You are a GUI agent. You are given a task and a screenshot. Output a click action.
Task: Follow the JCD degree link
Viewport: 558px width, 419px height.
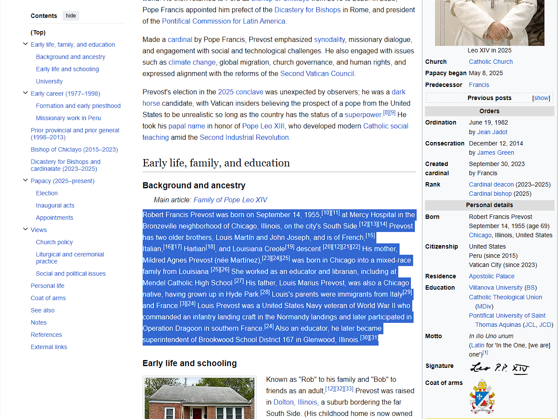tap(545, 325)
